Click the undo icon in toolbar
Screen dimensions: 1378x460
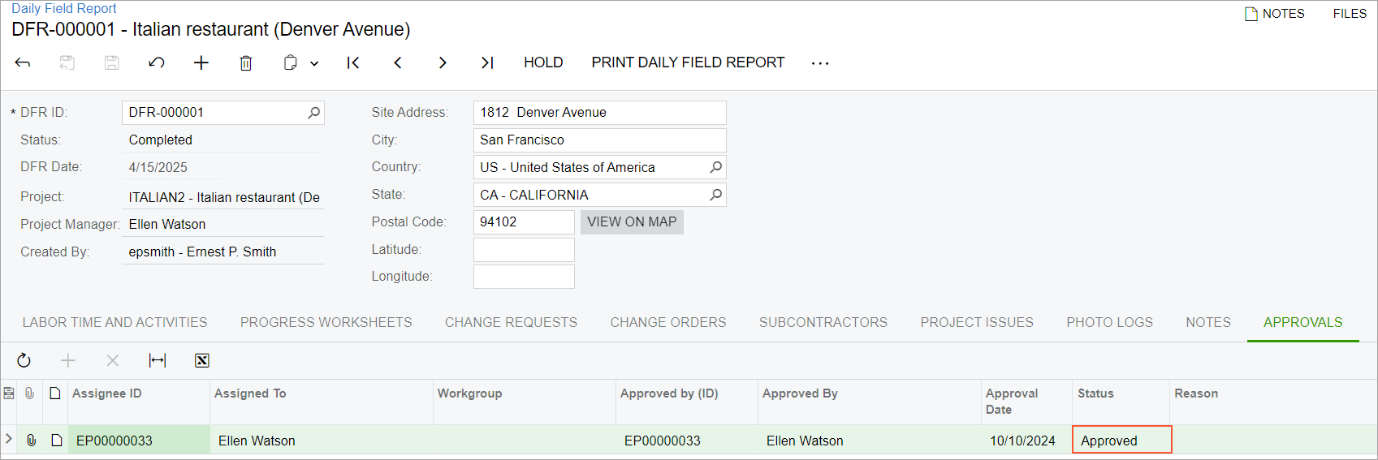click(x=157, y=62)
